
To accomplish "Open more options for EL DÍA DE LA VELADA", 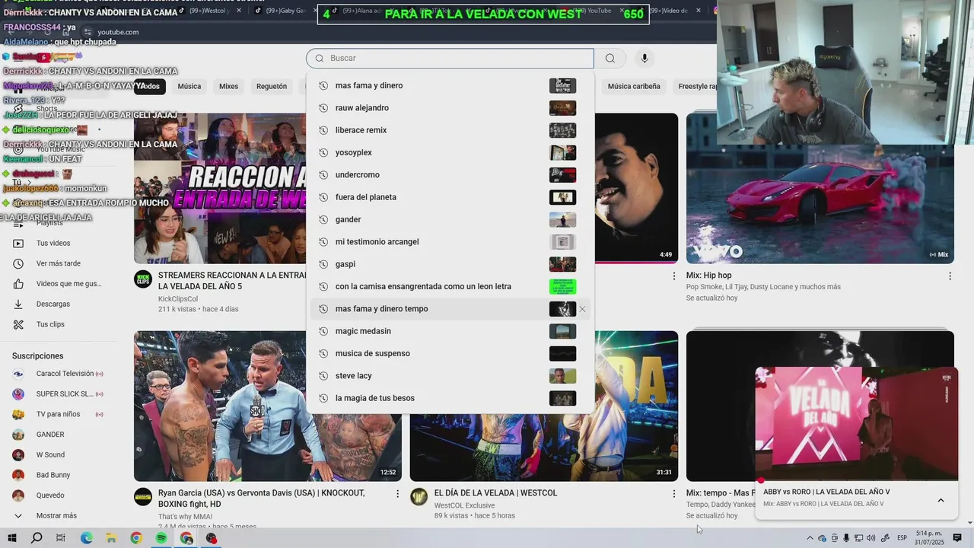I will coord(673,494).
